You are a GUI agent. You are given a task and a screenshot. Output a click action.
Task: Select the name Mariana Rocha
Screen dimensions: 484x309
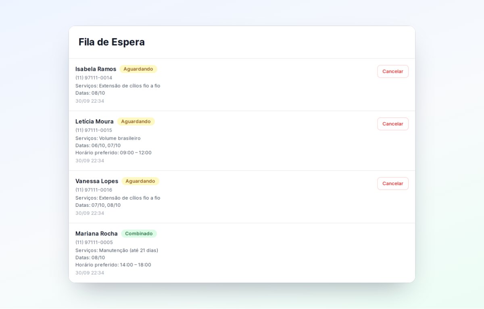point(96,234)
